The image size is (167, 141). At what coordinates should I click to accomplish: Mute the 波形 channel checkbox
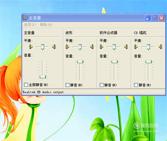67,85
